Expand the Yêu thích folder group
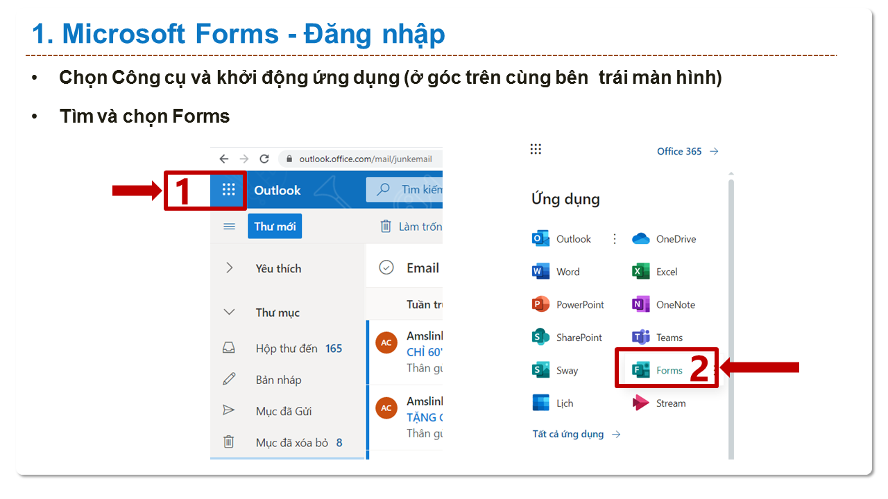The image size is (888, 499). click(230, 268)
